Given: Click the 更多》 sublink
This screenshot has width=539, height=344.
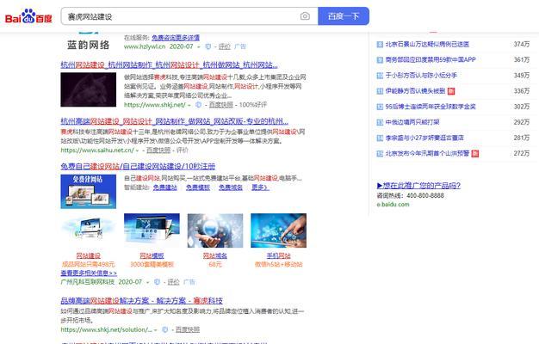Looking at the screenshot, I should [x=260, y=187].
